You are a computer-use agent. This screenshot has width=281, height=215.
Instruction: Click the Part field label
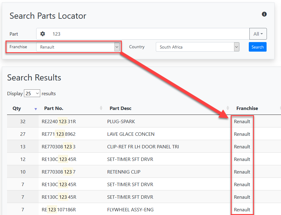(x=14, y=34)
